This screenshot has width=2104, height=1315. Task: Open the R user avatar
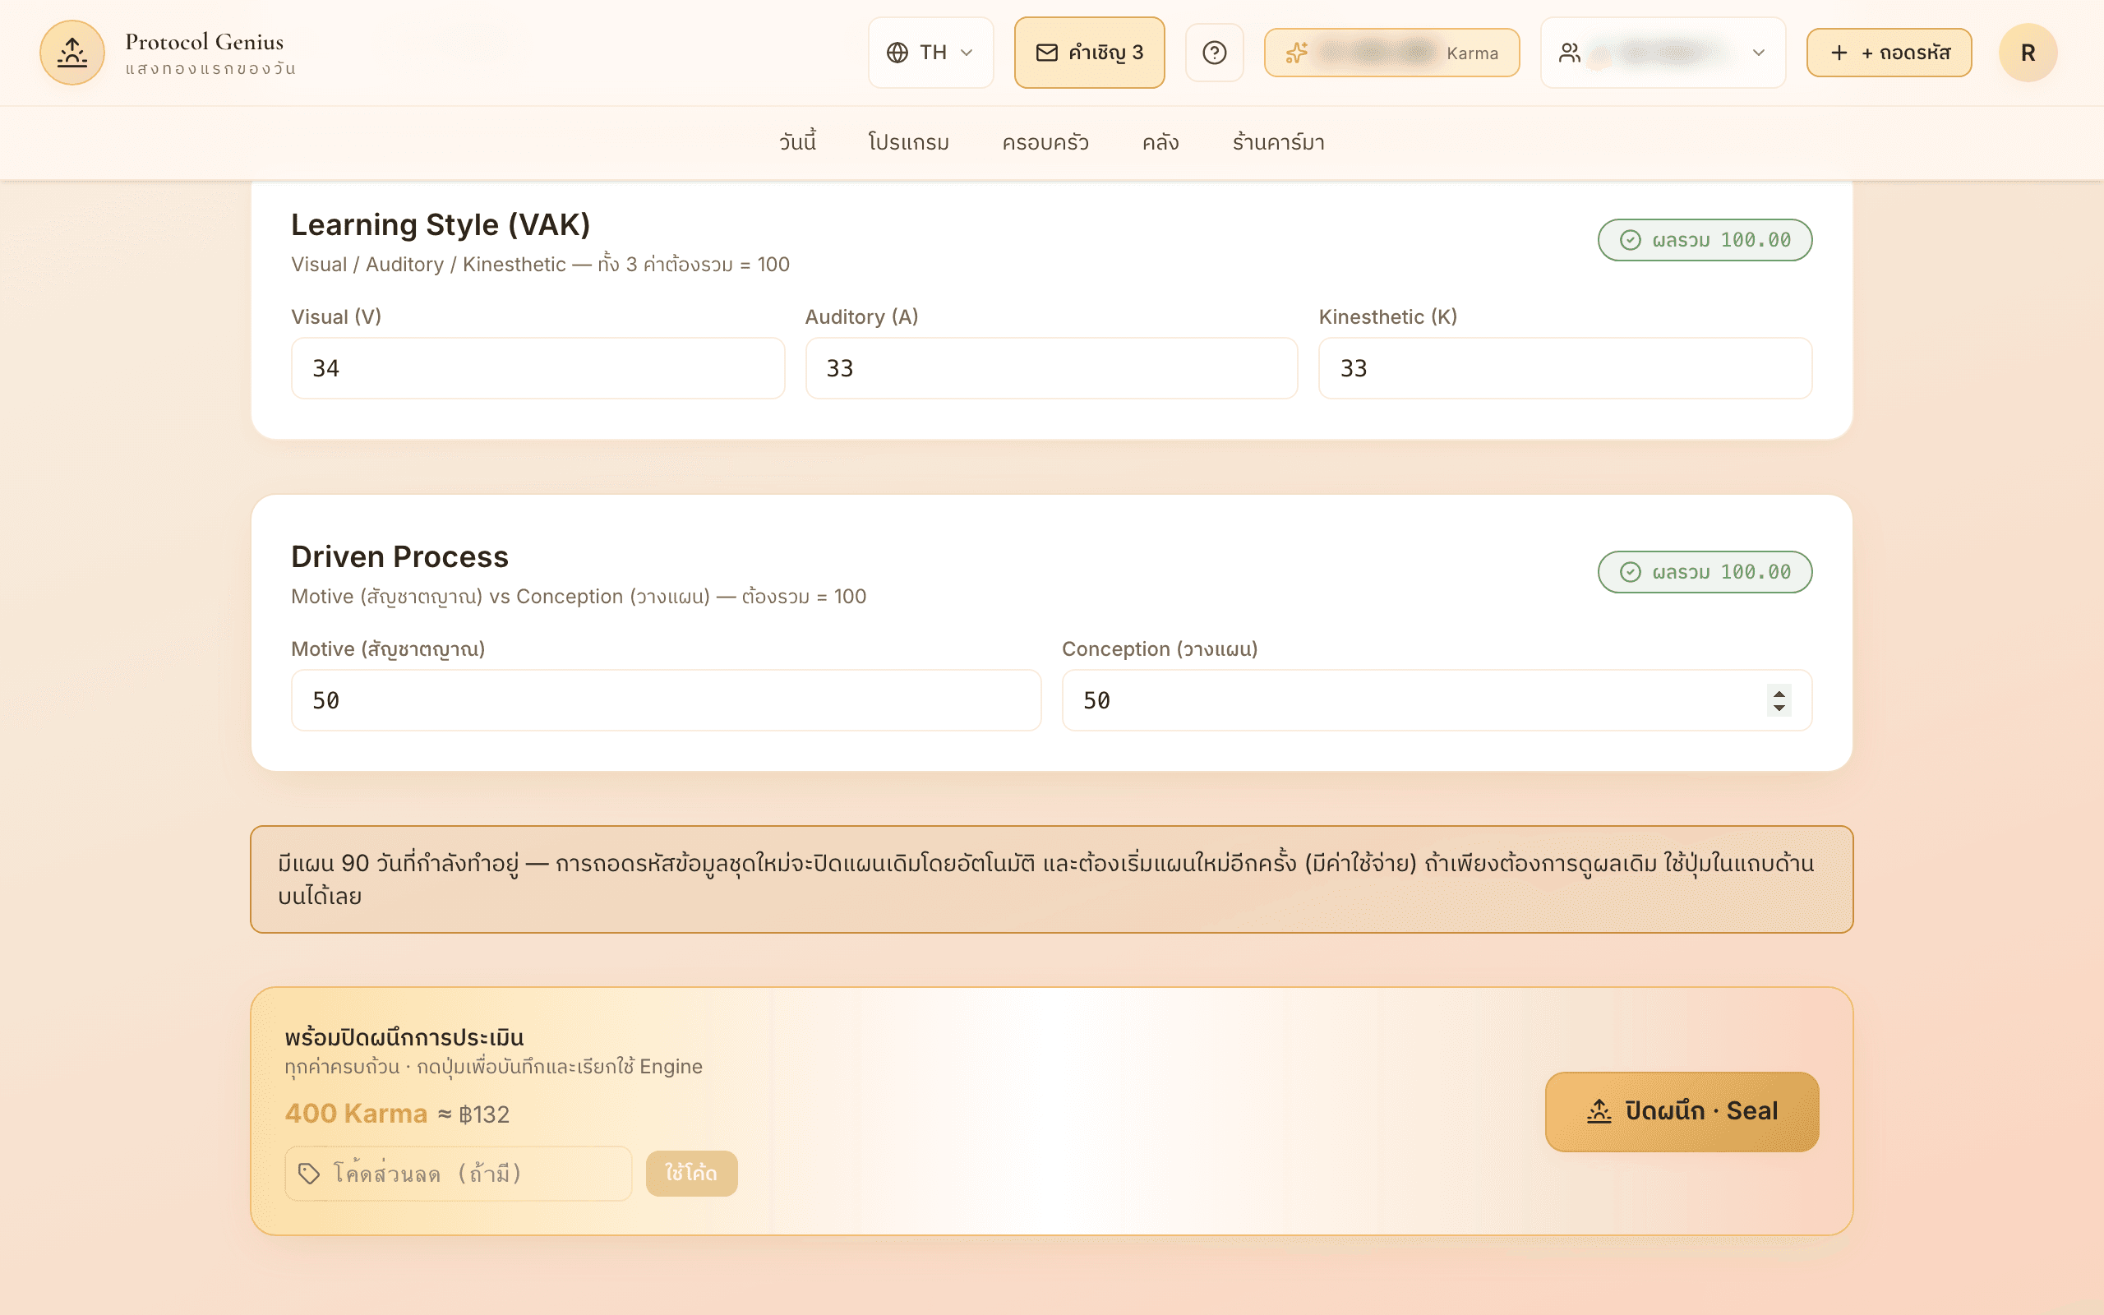[x=2028, y=53]
